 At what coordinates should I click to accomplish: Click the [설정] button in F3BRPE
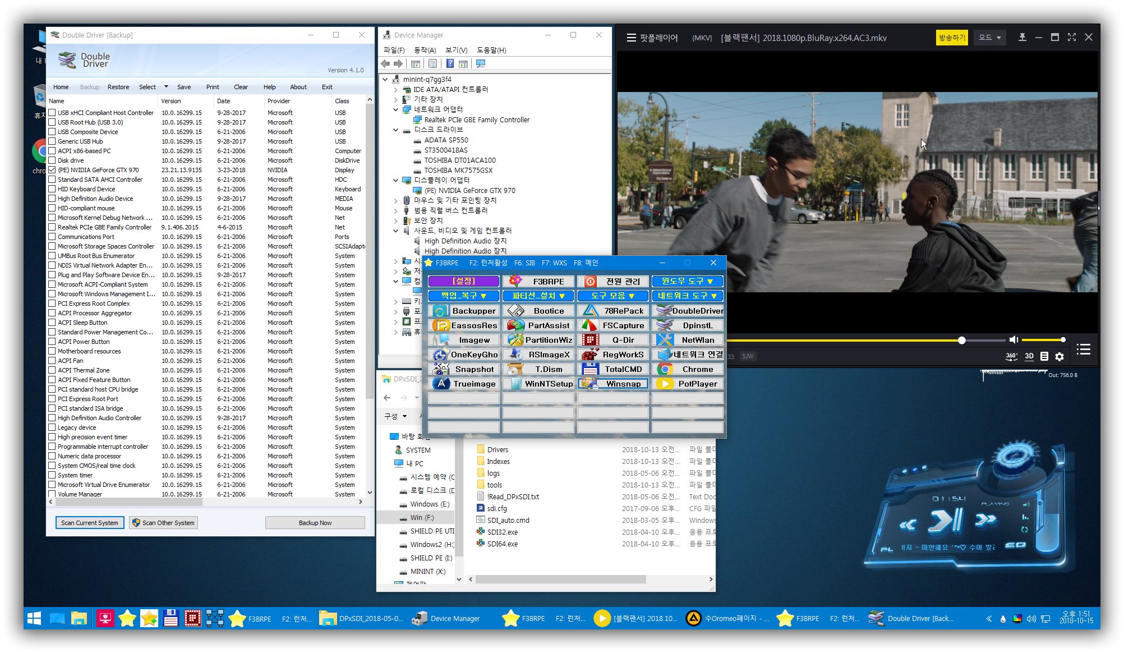[464, 281]
